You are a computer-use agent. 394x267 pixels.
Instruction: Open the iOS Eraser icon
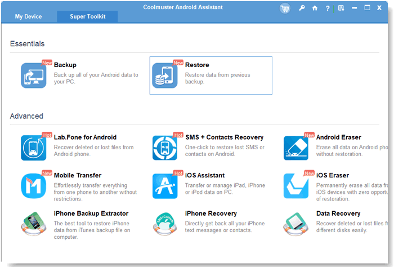296,186
